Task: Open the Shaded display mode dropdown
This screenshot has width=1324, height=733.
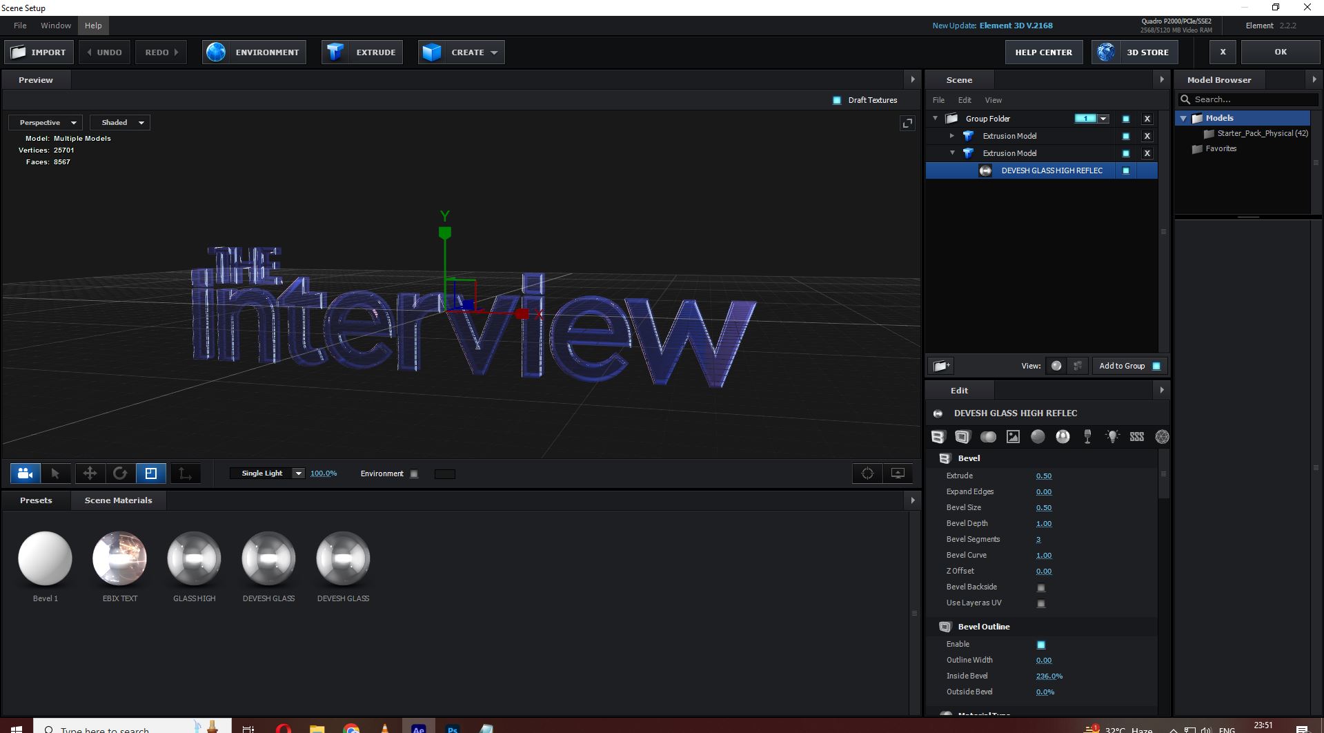Action: click(x=120, y=123)
